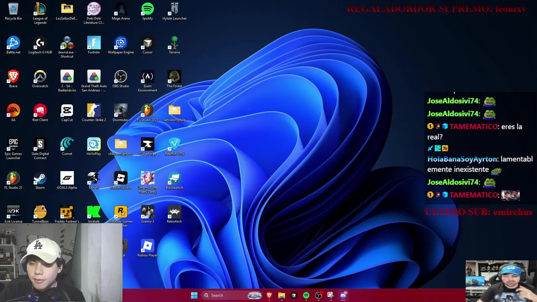
Task: Open the Doomsday desktop icon
Action: [x=121, y=113]
